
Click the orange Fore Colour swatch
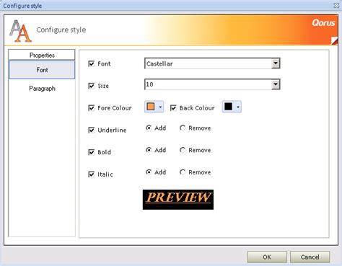151,107
